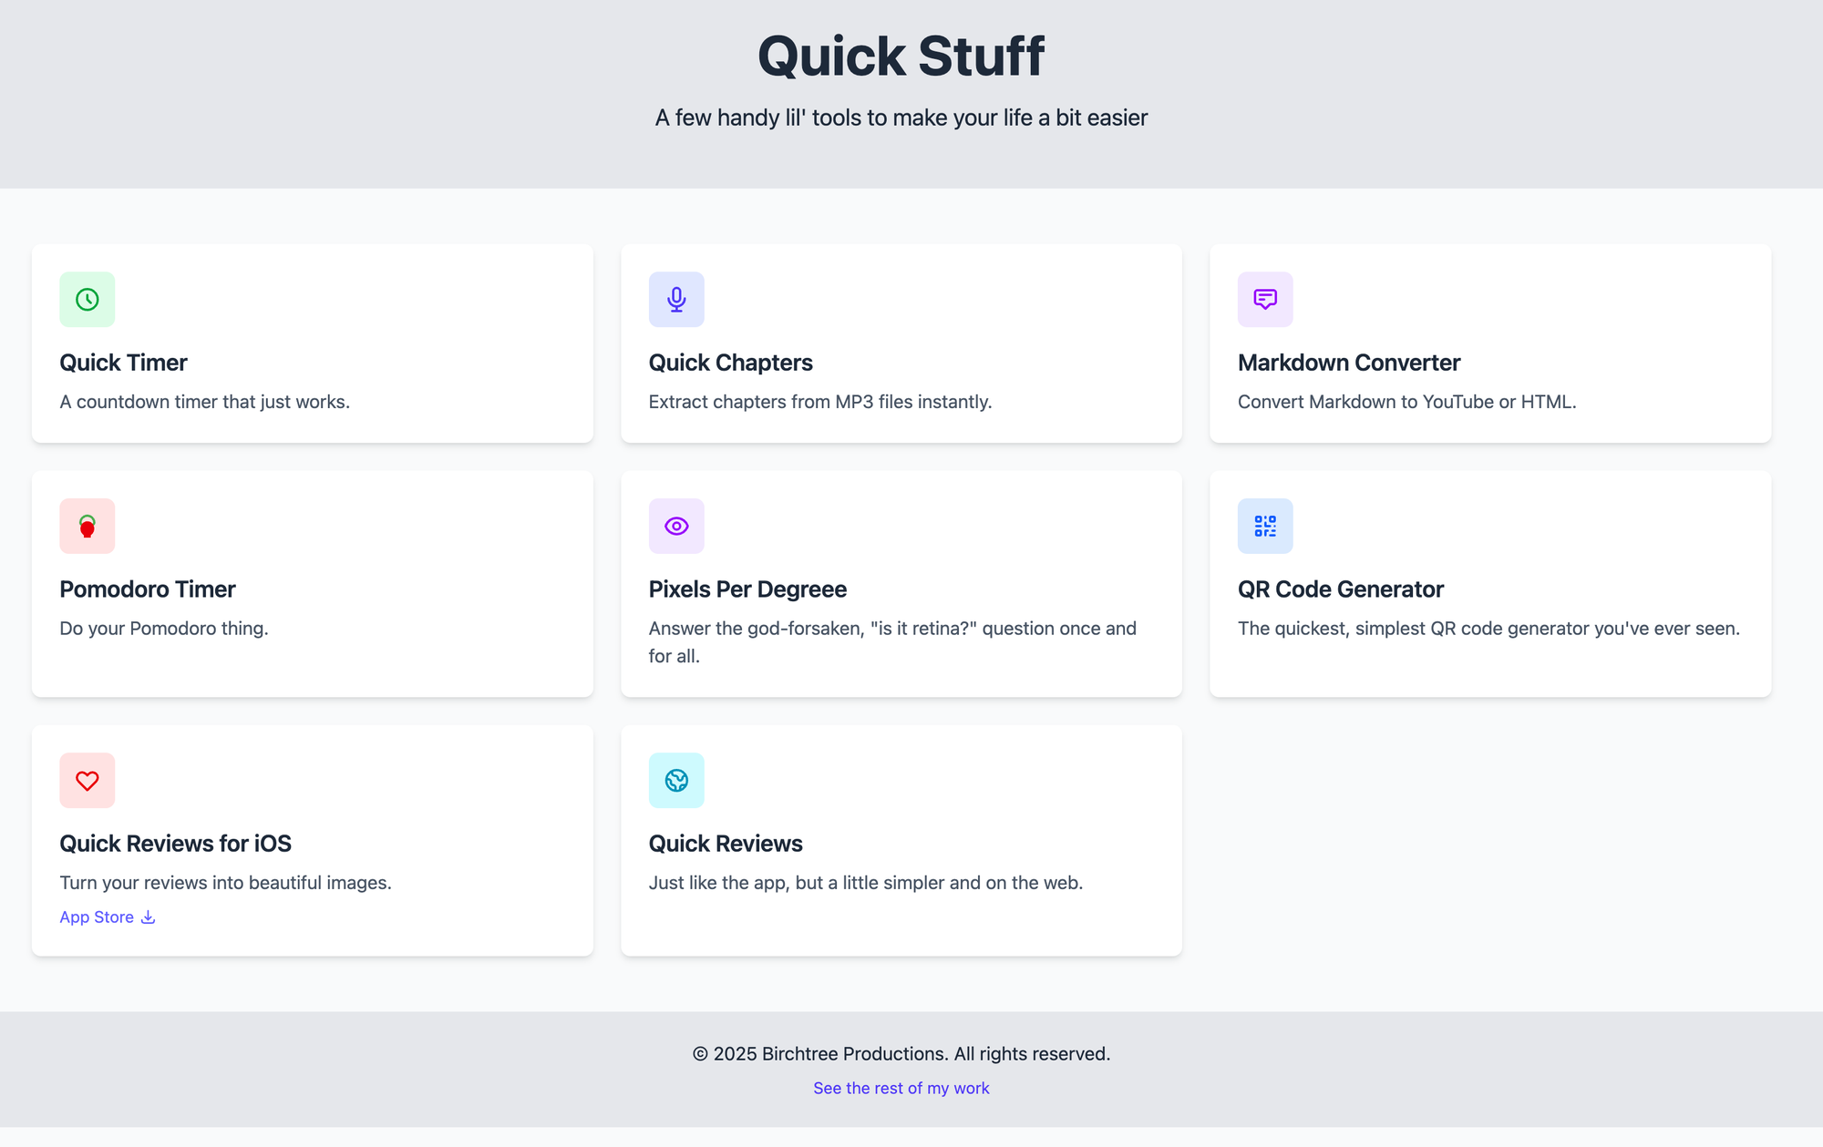Open the Quick Reviews web card description
This screenshot has width=1823, height=1147.
tap(866, 883)
